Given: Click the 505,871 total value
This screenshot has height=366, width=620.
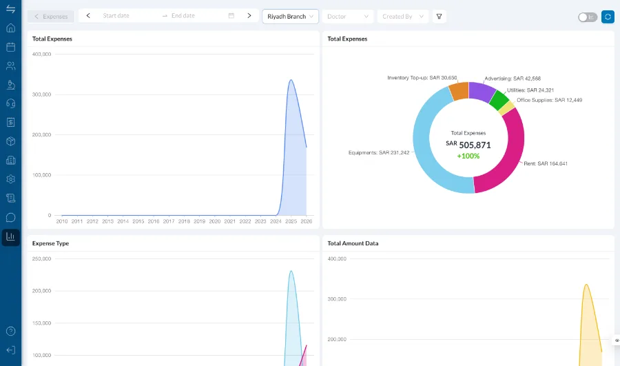Looking at the screenshot, I should point(475,145).
